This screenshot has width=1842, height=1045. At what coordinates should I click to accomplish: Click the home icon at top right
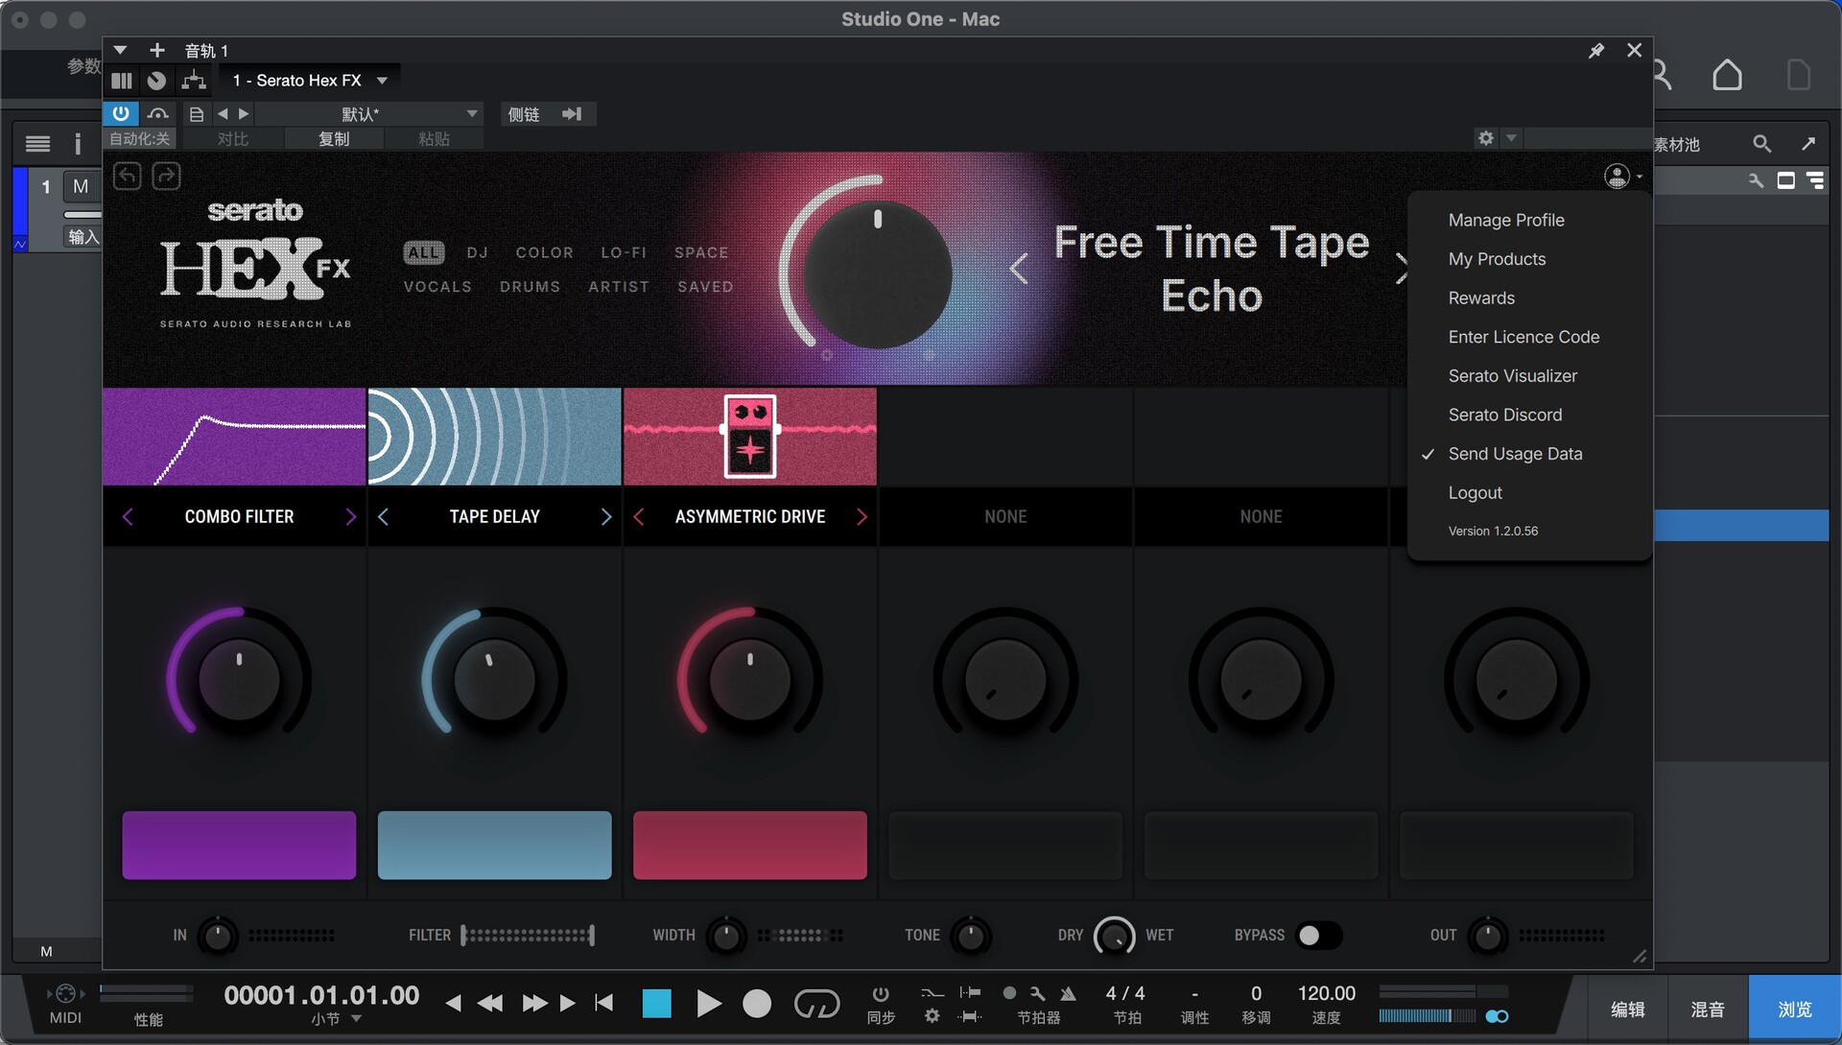tap(1727, 75)
